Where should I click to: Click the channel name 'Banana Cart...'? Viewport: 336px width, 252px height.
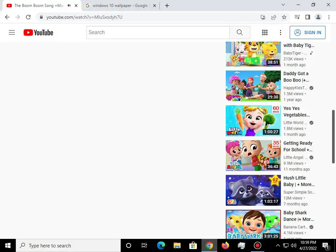pos(296,227)
